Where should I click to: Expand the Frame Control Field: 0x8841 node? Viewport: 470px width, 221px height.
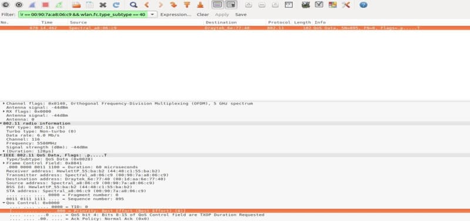tap(4, 163)
